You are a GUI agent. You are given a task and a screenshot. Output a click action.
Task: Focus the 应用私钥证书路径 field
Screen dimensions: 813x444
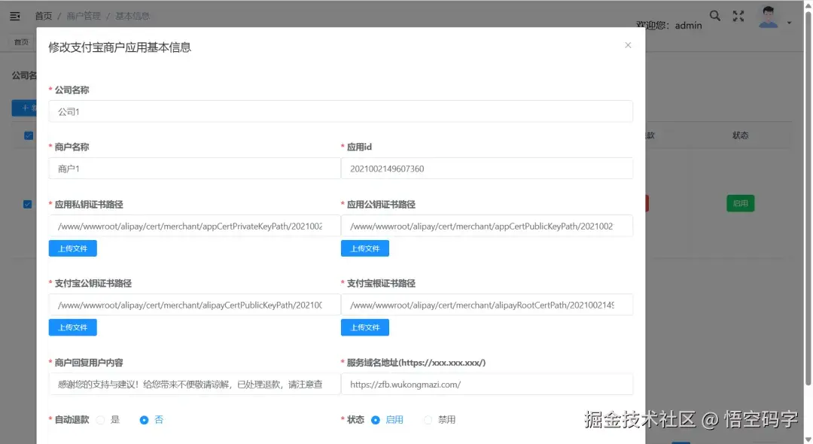[x=194, y=226]
